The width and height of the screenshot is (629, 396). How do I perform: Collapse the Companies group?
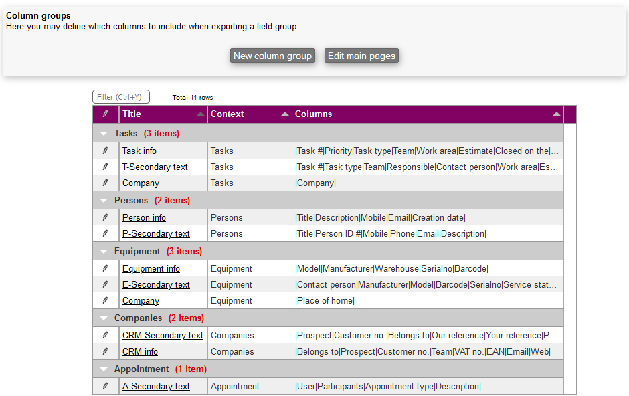(x=104, y=318)
